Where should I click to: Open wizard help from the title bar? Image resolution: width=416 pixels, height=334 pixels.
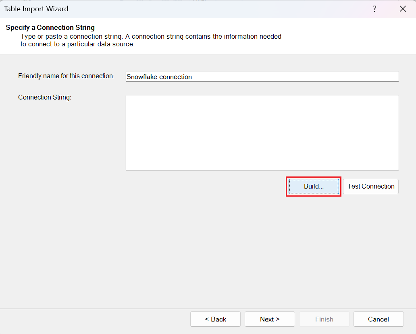(374, 8)
